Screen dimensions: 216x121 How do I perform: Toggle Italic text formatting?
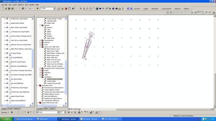(x=72, y=112)
